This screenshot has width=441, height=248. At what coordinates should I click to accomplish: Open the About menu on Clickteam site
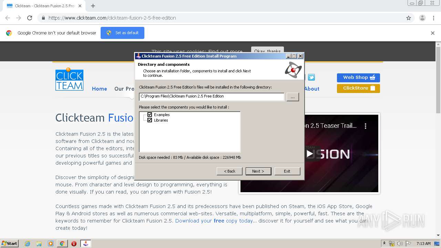(312, 89)
